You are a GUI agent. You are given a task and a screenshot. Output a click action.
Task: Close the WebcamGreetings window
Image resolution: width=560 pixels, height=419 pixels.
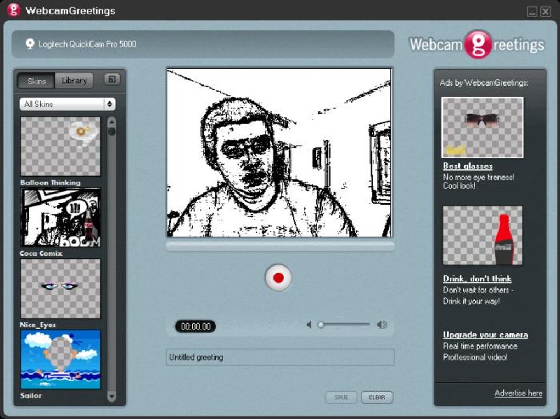[546, 12]
